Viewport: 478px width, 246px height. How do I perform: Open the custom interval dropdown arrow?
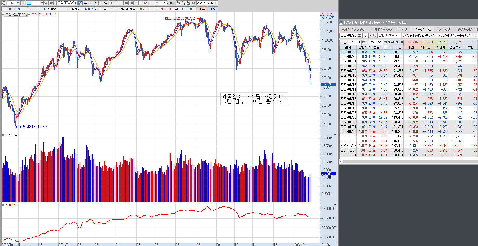(157, 3)
